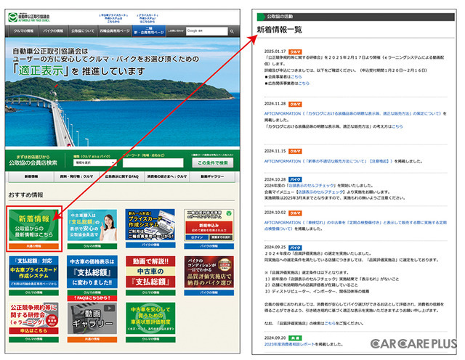Expand the 種類を選択 dropdown in member search
465x360 pixels.
coord(94,163)
